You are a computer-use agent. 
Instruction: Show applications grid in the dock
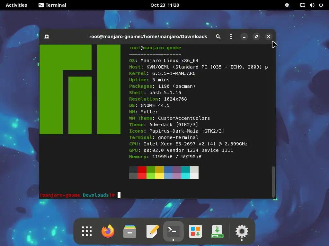click(x=87, y=231)
